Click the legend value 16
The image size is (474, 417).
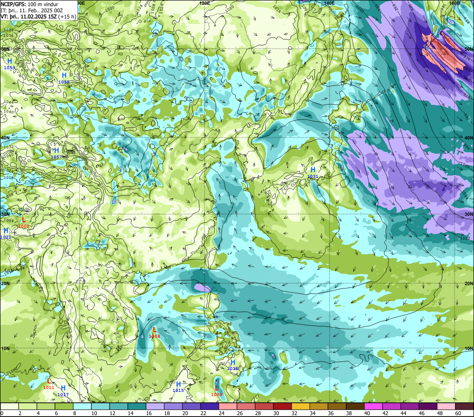tap(149, 413)
